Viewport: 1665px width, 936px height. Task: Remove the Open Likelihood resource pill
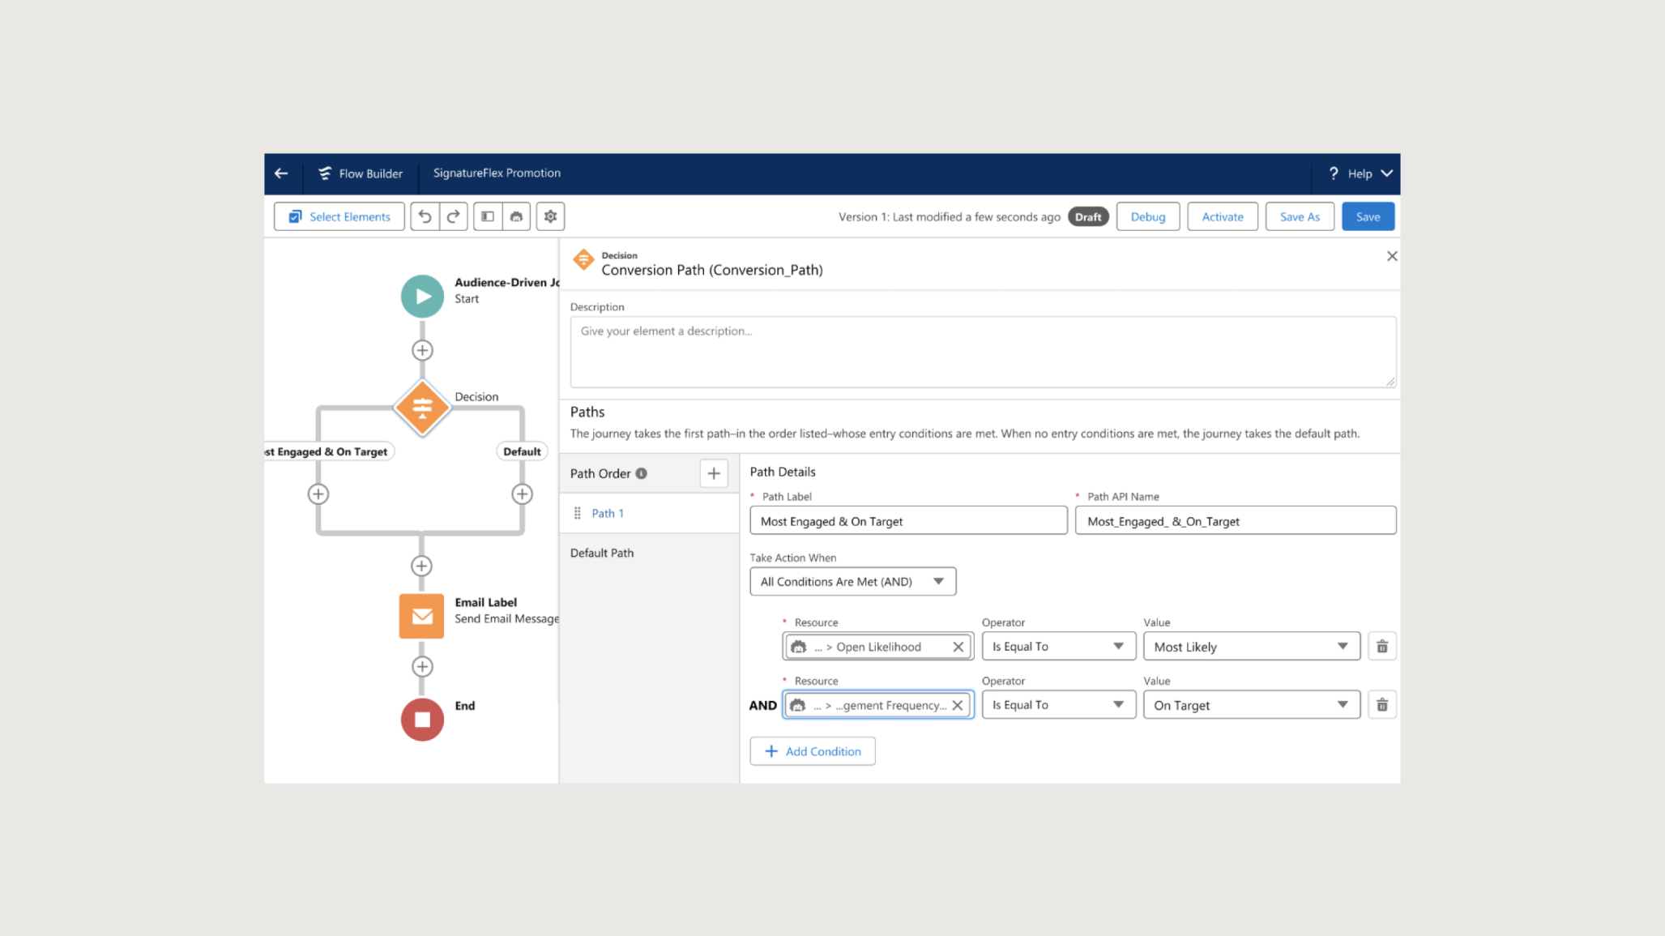(958, 646)
